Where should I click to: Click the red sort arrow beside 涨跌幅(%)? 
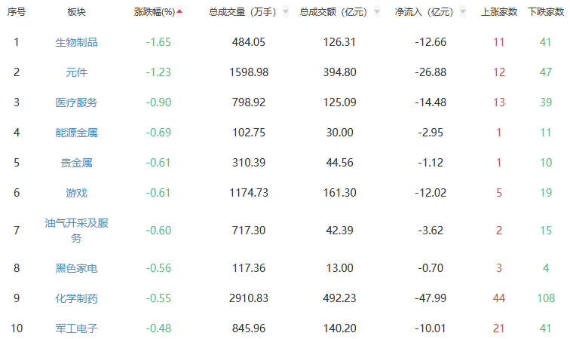point(179,11)
